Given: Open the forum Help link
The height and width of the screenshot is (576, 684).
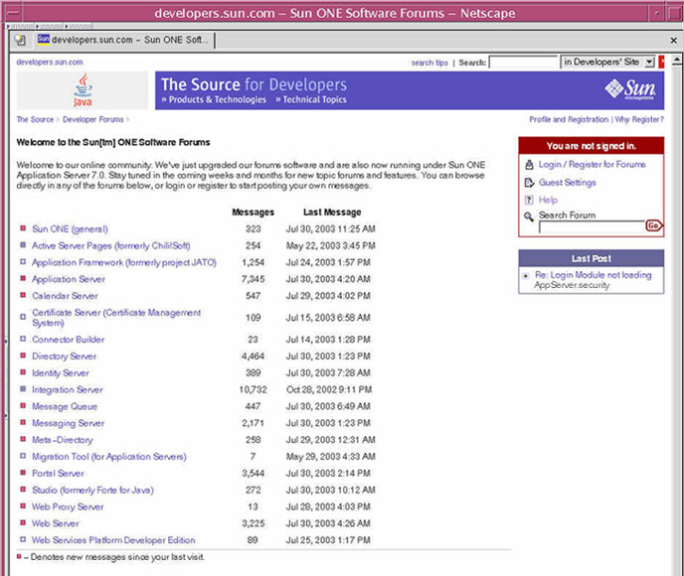Looking at the screenshot, I should (548, 200).
